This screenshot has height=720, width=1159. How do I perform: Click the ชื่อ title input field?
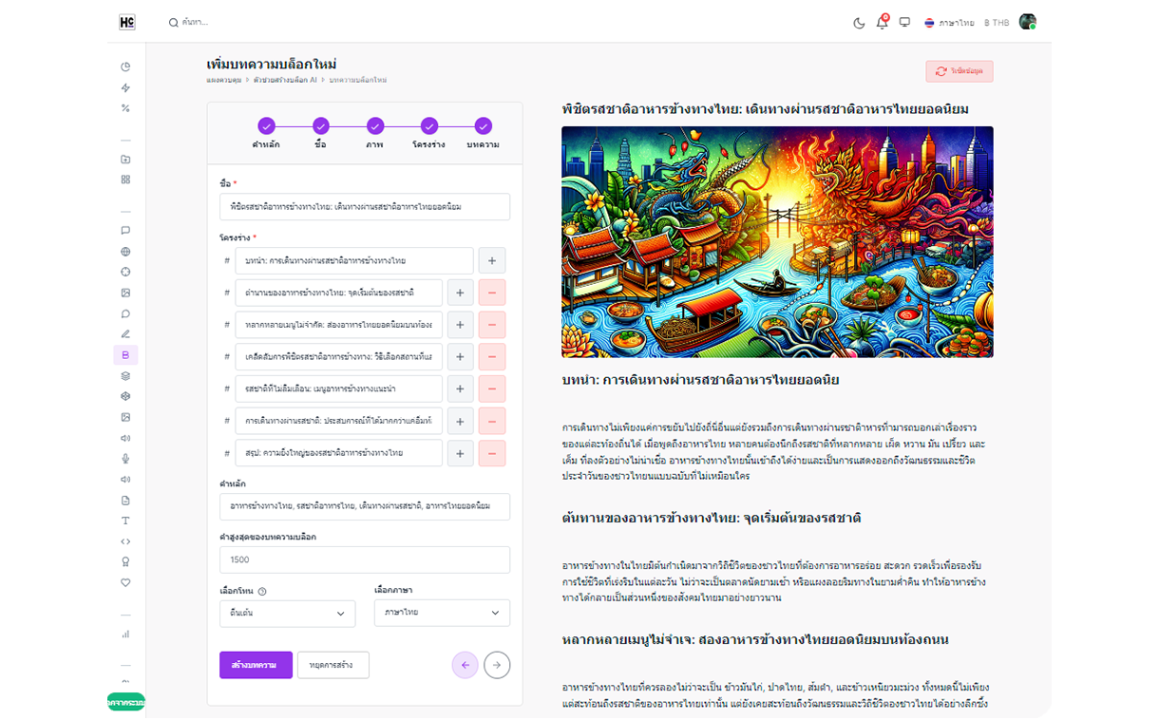365,207
